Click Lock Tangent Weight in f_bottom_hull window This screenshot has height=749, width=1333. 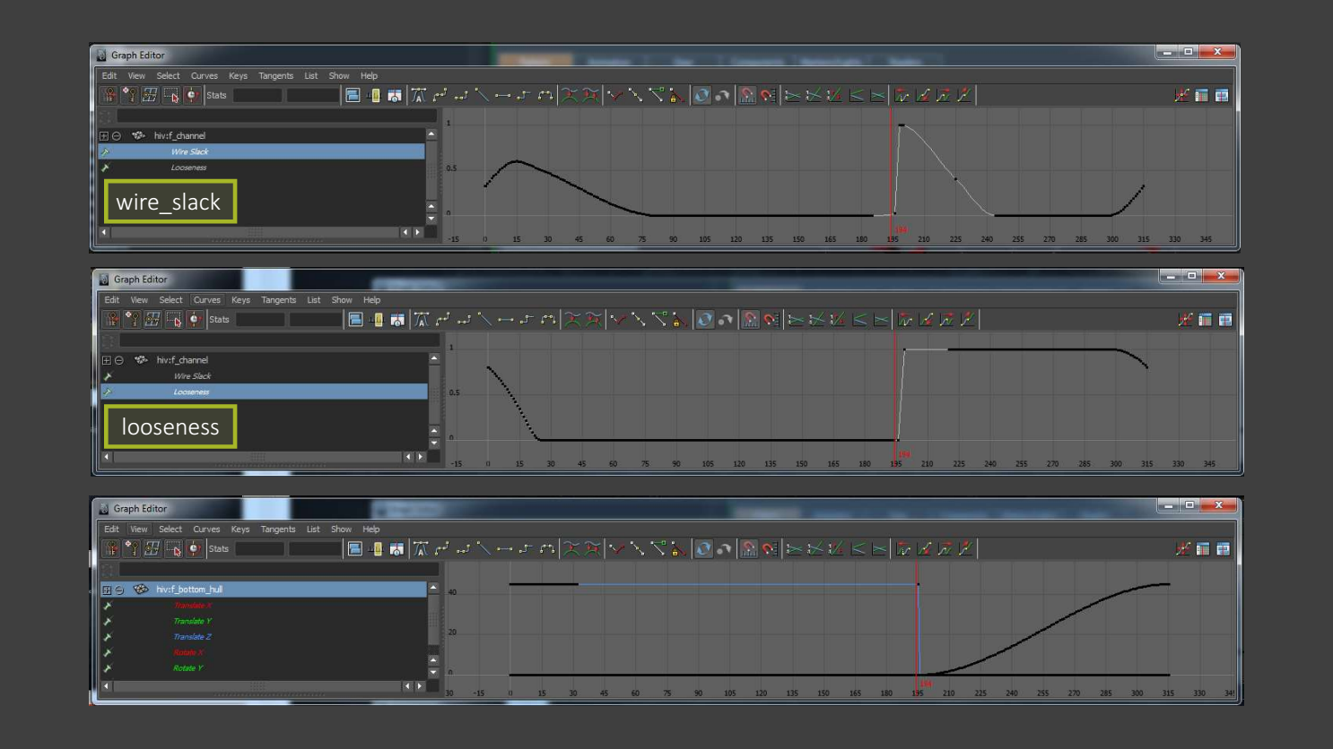[679, 548]
